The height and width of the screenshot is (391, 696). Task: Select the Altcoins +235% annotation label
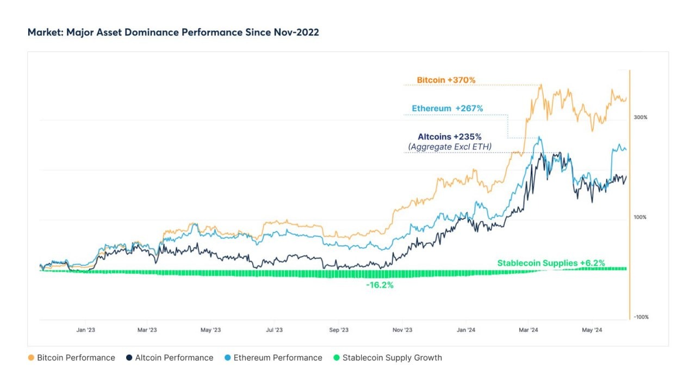(x=450, y=137)
